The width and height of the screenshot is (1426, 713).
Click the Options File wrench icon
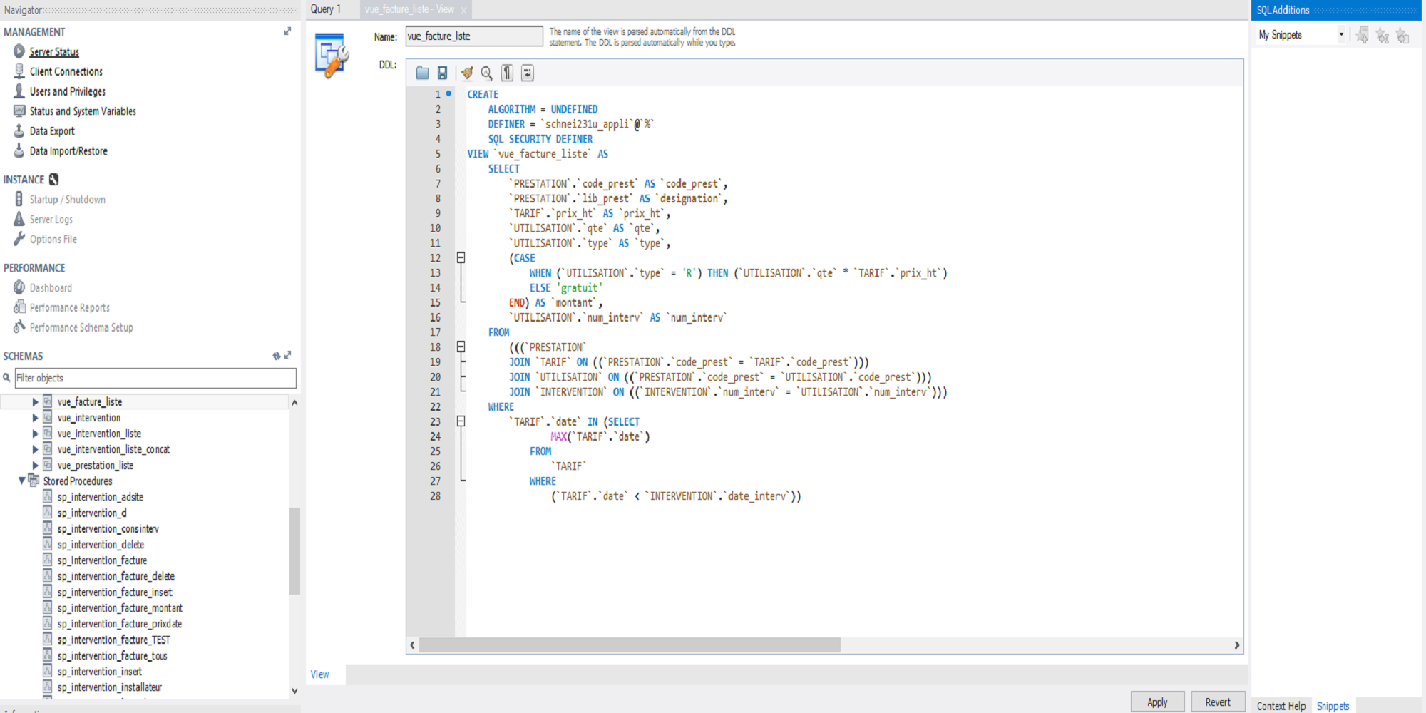19,239
